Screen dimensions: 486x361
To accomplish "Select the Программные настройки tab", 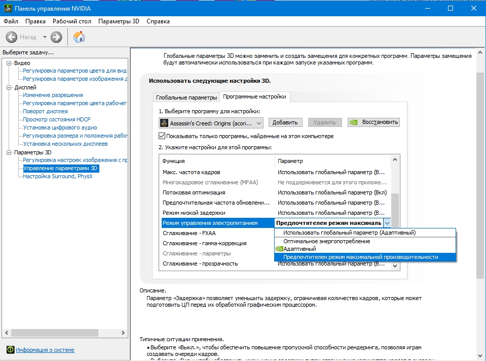I will 254,96.
